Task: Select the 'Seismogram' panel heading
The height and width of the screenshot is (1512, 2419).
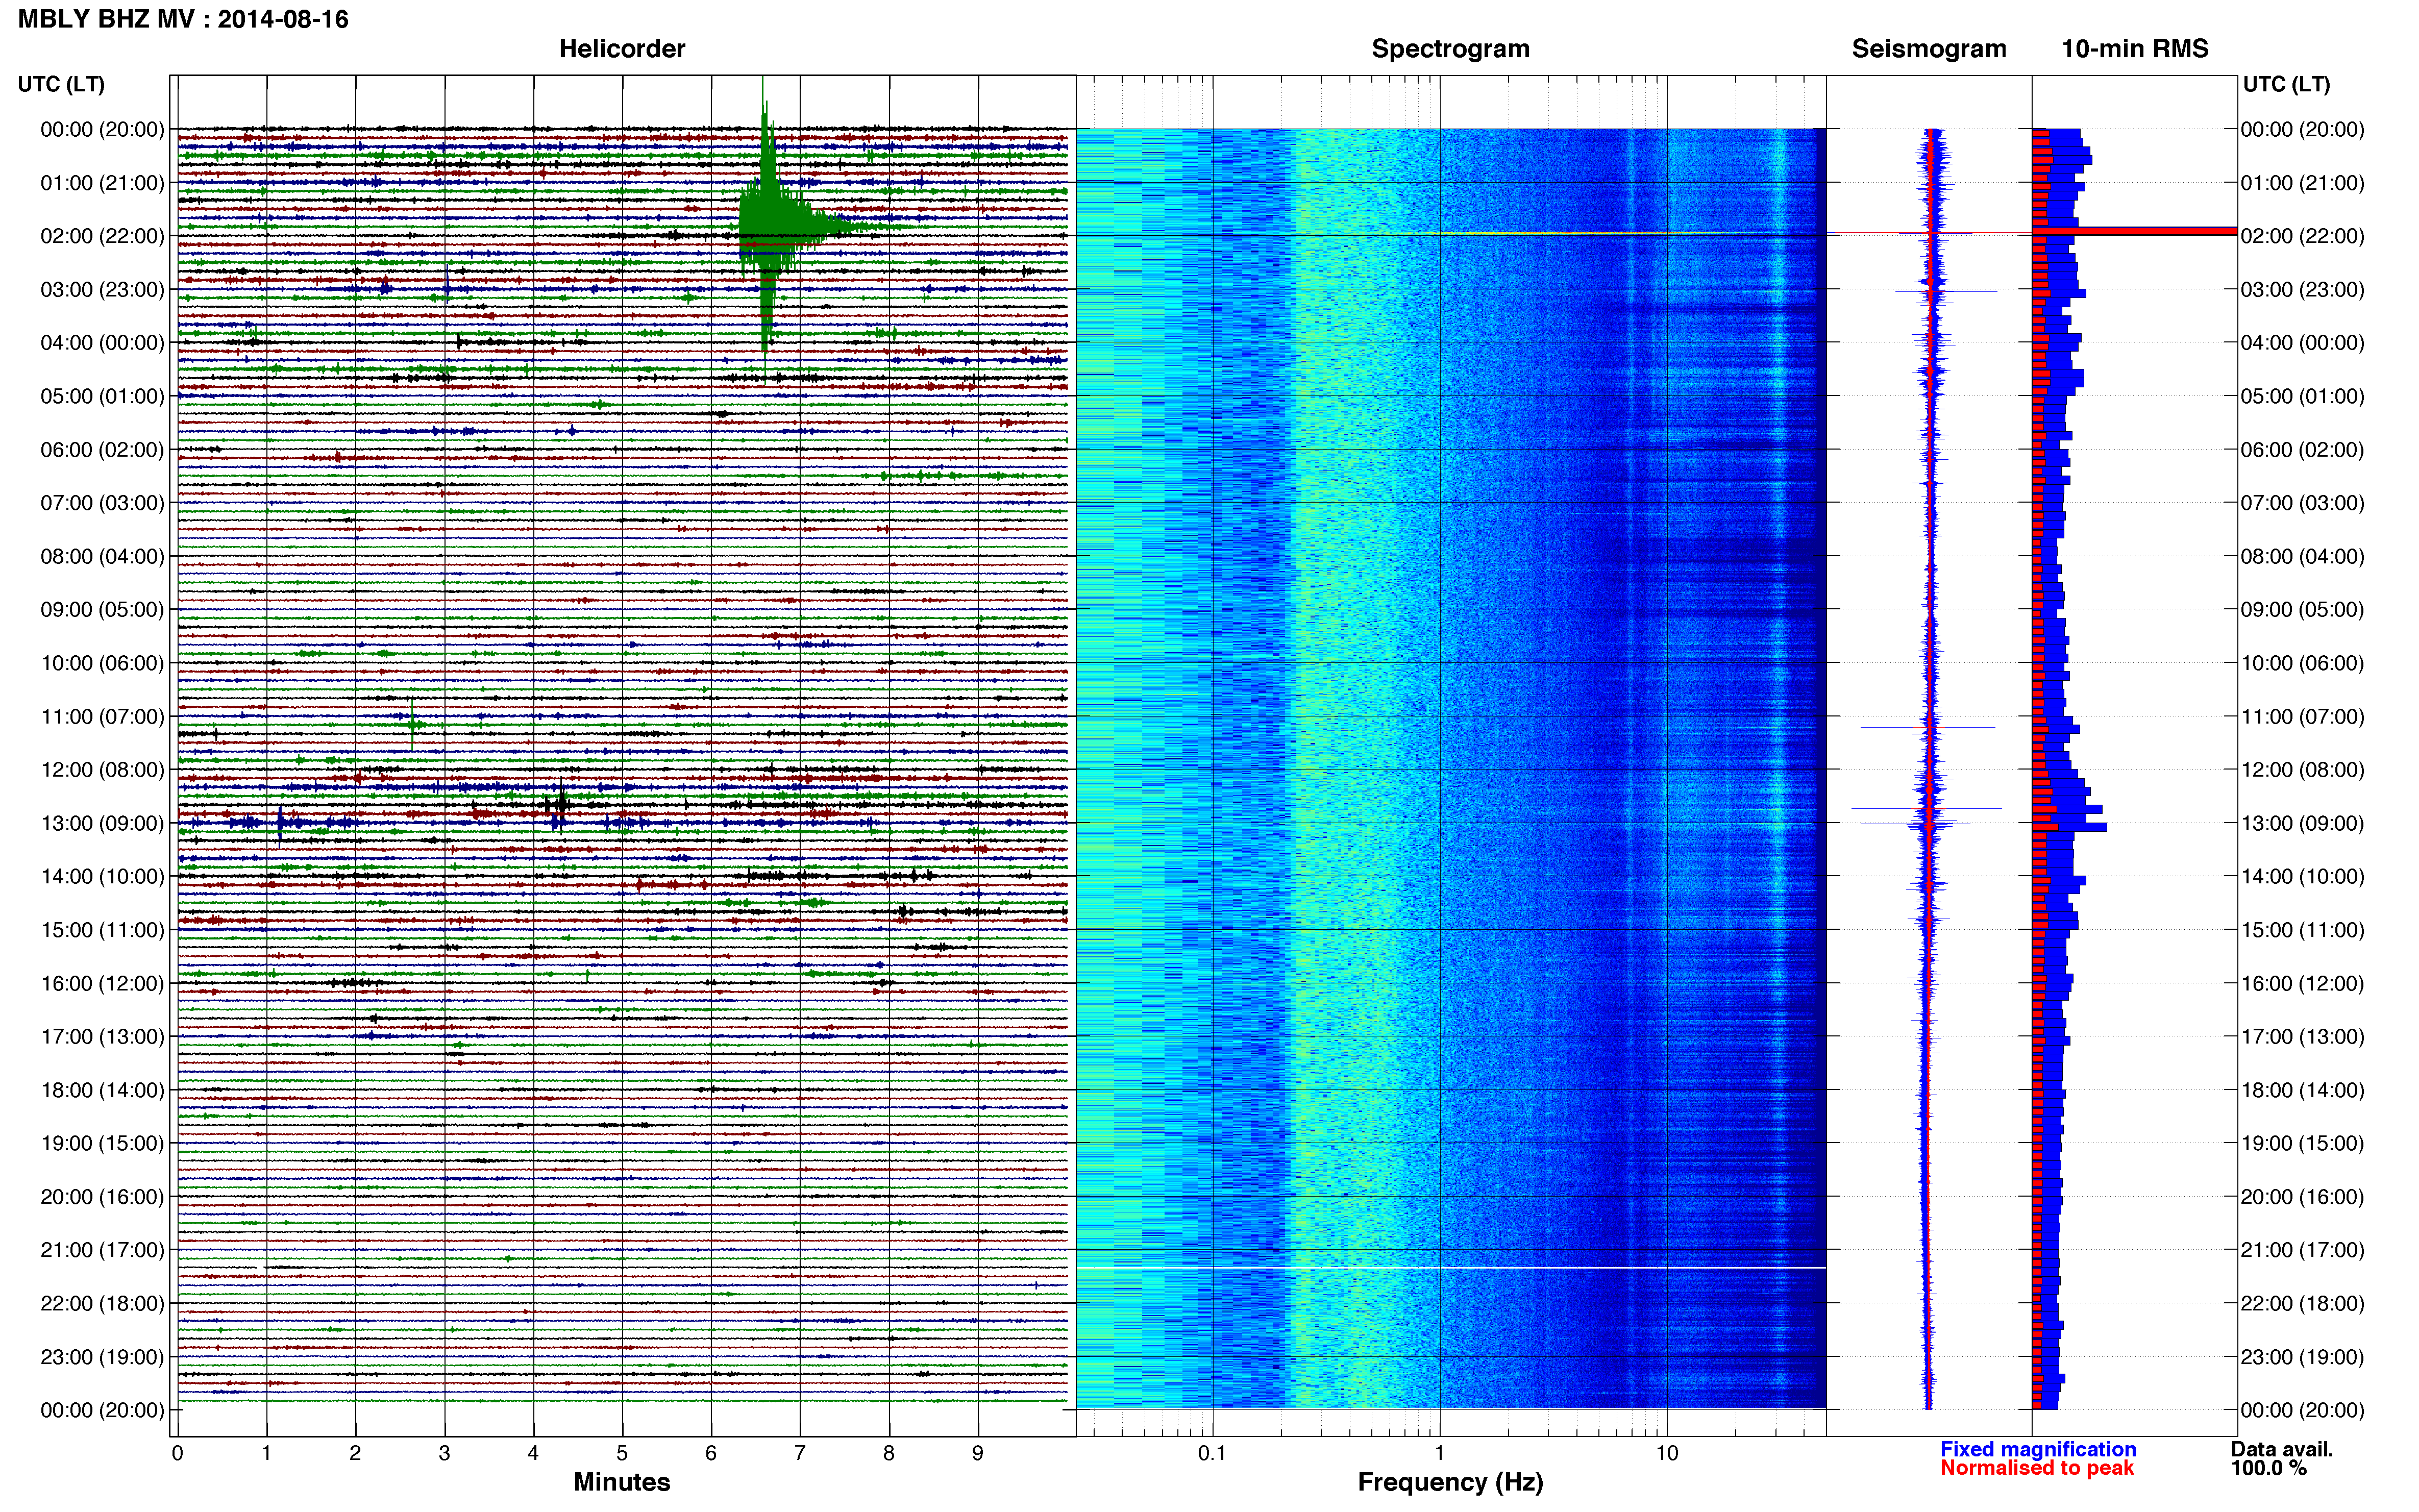Action: point(1929,49)
